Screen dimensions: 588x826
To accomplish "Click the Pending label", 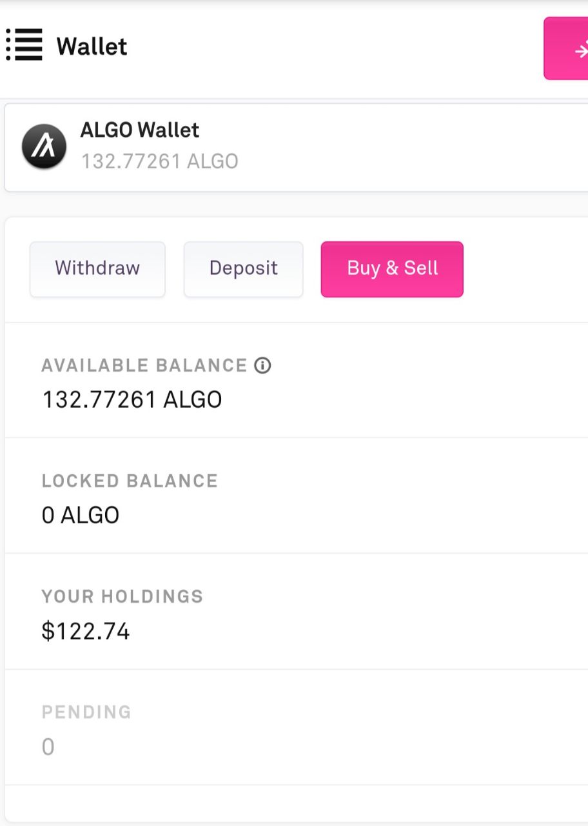I will (x=86, y=712).
